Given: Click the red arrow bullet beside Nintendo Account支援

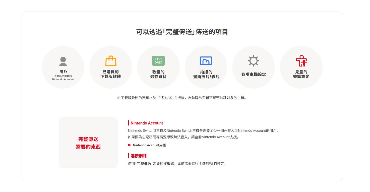Looking at the screenshot, I should (x=129, y=145).
